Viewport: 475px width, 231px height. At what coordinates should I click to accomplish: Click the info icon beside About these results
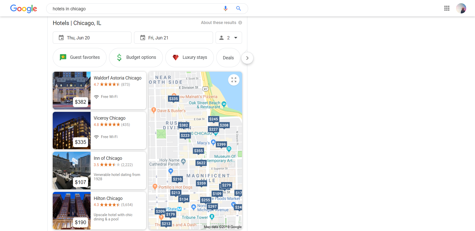240,23
